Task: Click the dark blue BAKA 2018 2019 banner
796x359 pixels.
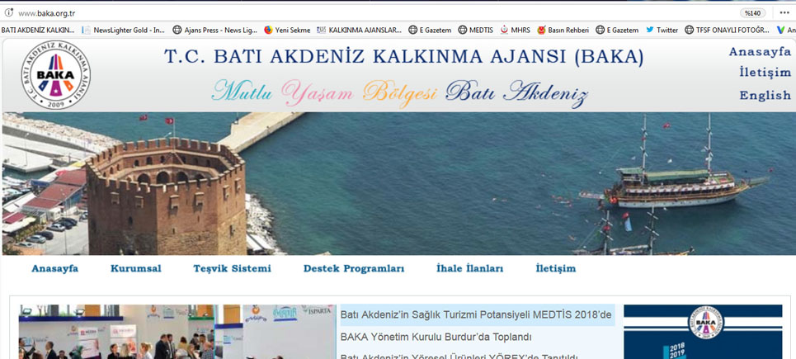Action: click(703, 332)
